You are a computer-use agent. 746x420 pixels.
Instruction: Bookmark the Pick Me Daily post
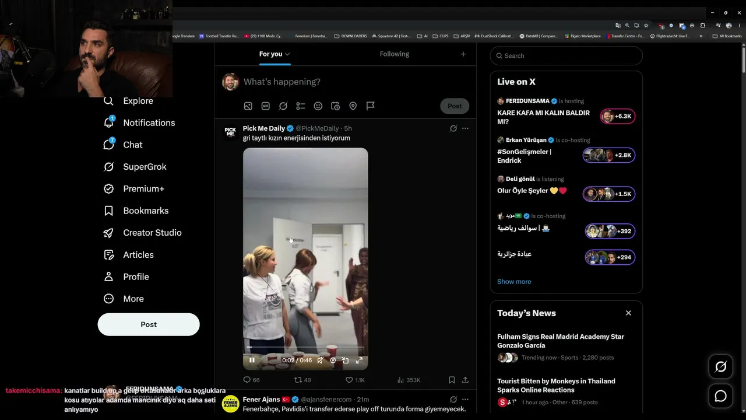click(x=452, y=380)
